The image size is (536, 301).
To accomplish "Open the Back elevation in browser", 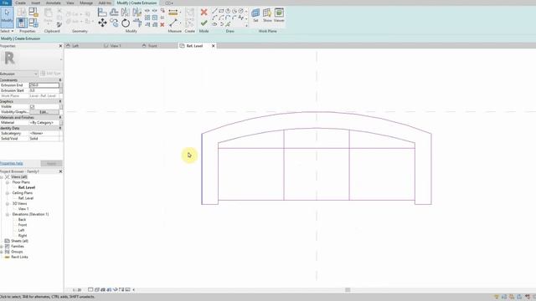I will point(22,220).
